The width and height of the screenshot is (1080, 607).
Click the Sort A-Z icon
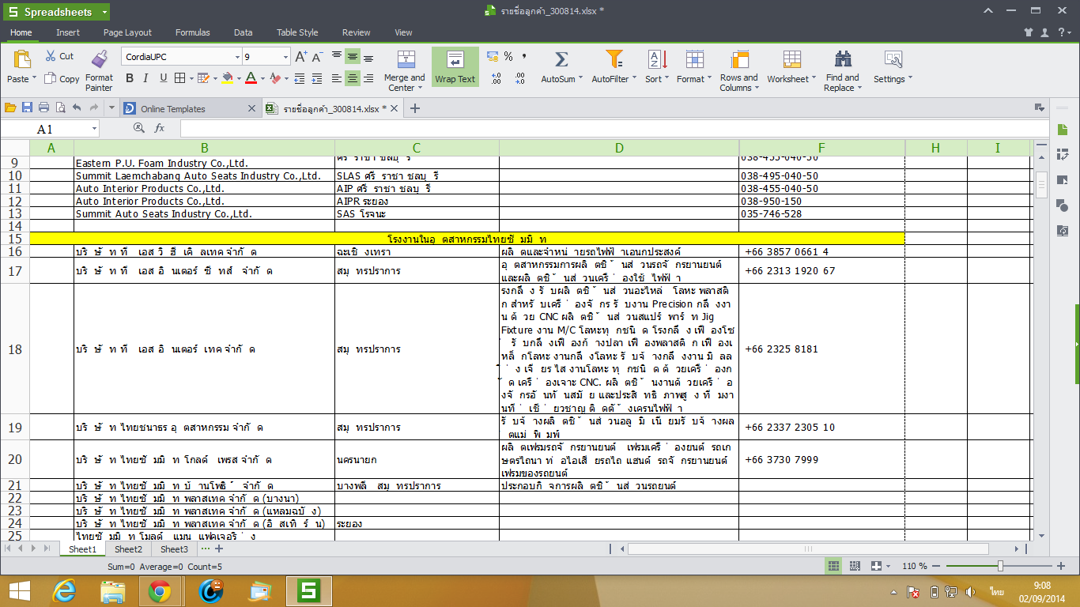(658, 59)
